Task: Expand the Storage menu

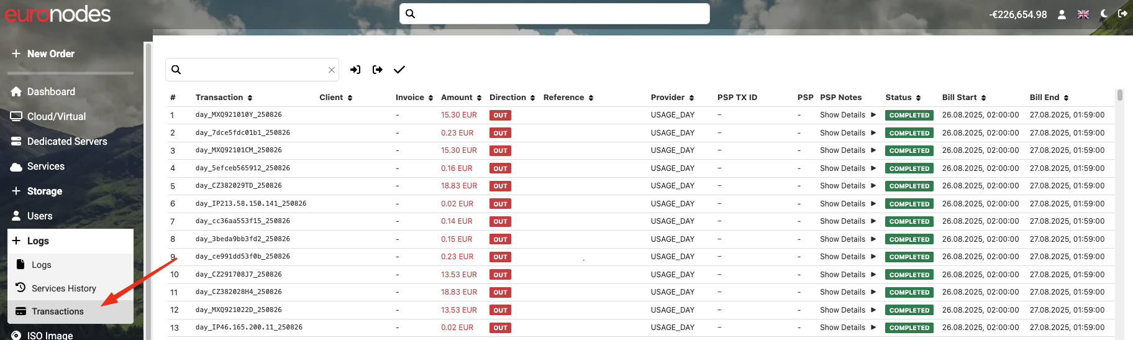Action: click(x=37, y=191)
